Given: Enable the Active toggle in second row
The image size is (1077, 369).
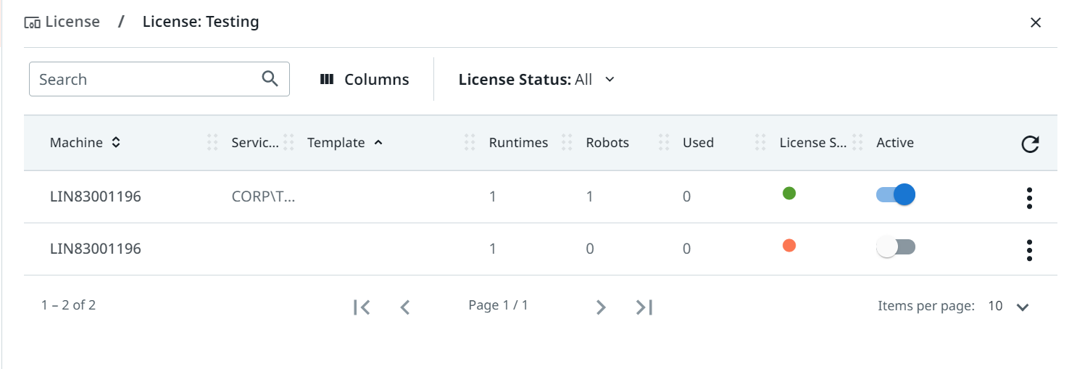Looking at the screenshot, I should [896, 247].
